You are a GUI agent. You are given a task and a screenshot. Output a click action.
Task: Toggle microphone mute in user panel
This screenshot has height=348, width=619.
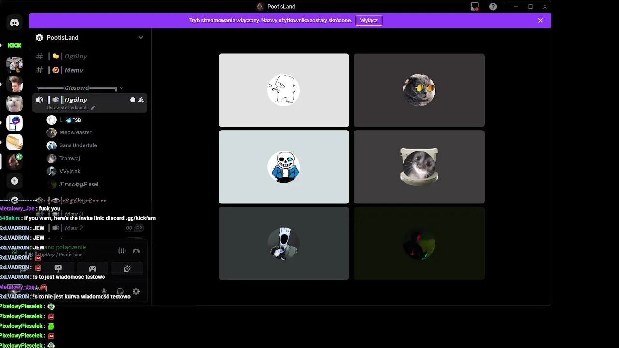point(103,291)
